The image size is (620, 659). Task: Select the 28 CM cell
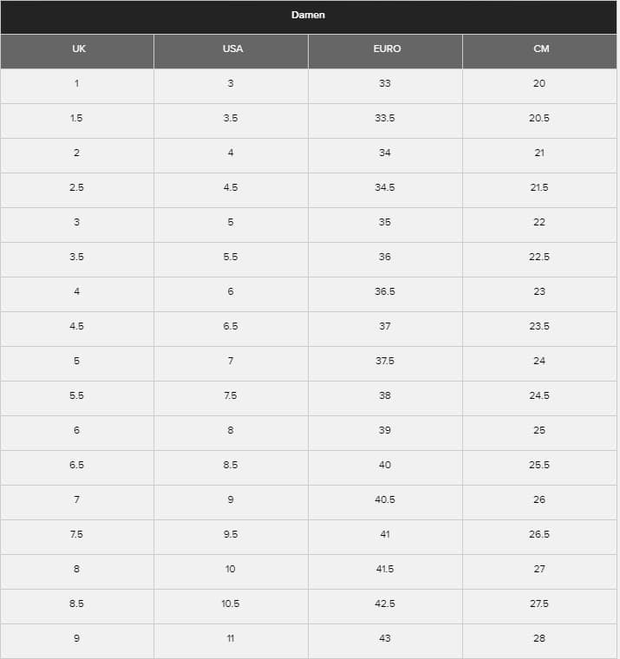(539, 638)
